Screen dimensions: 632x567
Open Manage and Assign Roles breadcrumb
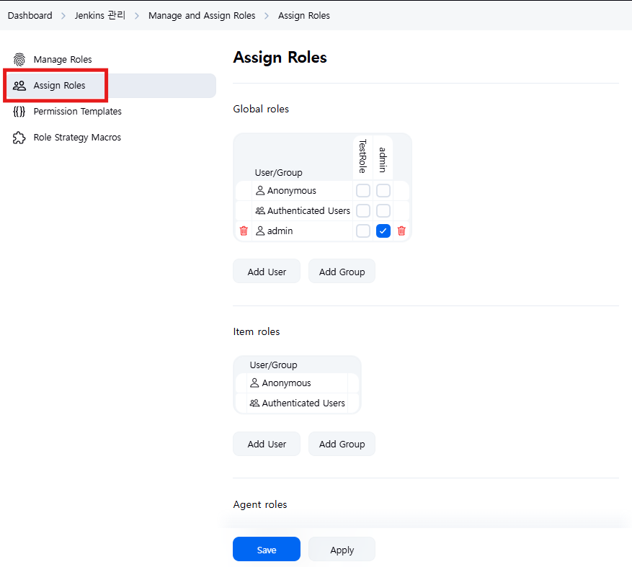(202, 16)
